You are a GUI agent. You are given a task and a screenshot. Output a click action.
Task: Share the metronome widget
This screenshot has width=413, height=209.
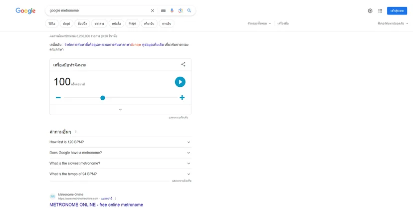pos(184,64)
